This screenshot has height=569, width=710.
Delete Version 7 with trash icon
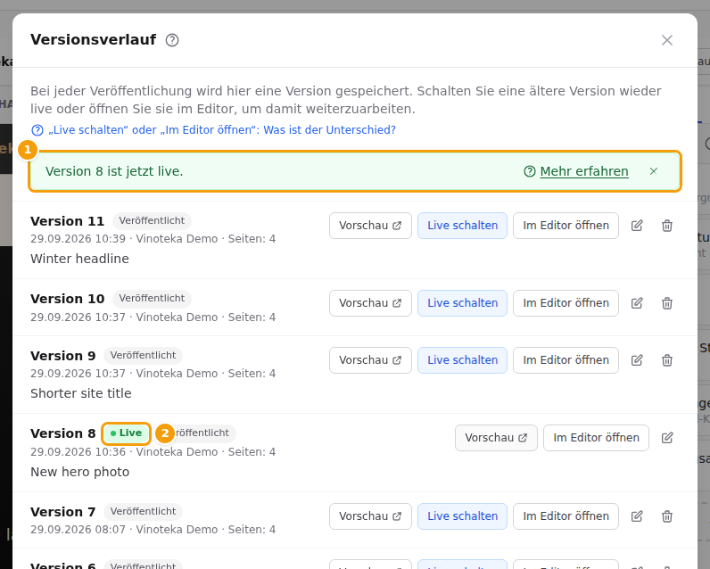pyautogui.click(x=666, y=516)
